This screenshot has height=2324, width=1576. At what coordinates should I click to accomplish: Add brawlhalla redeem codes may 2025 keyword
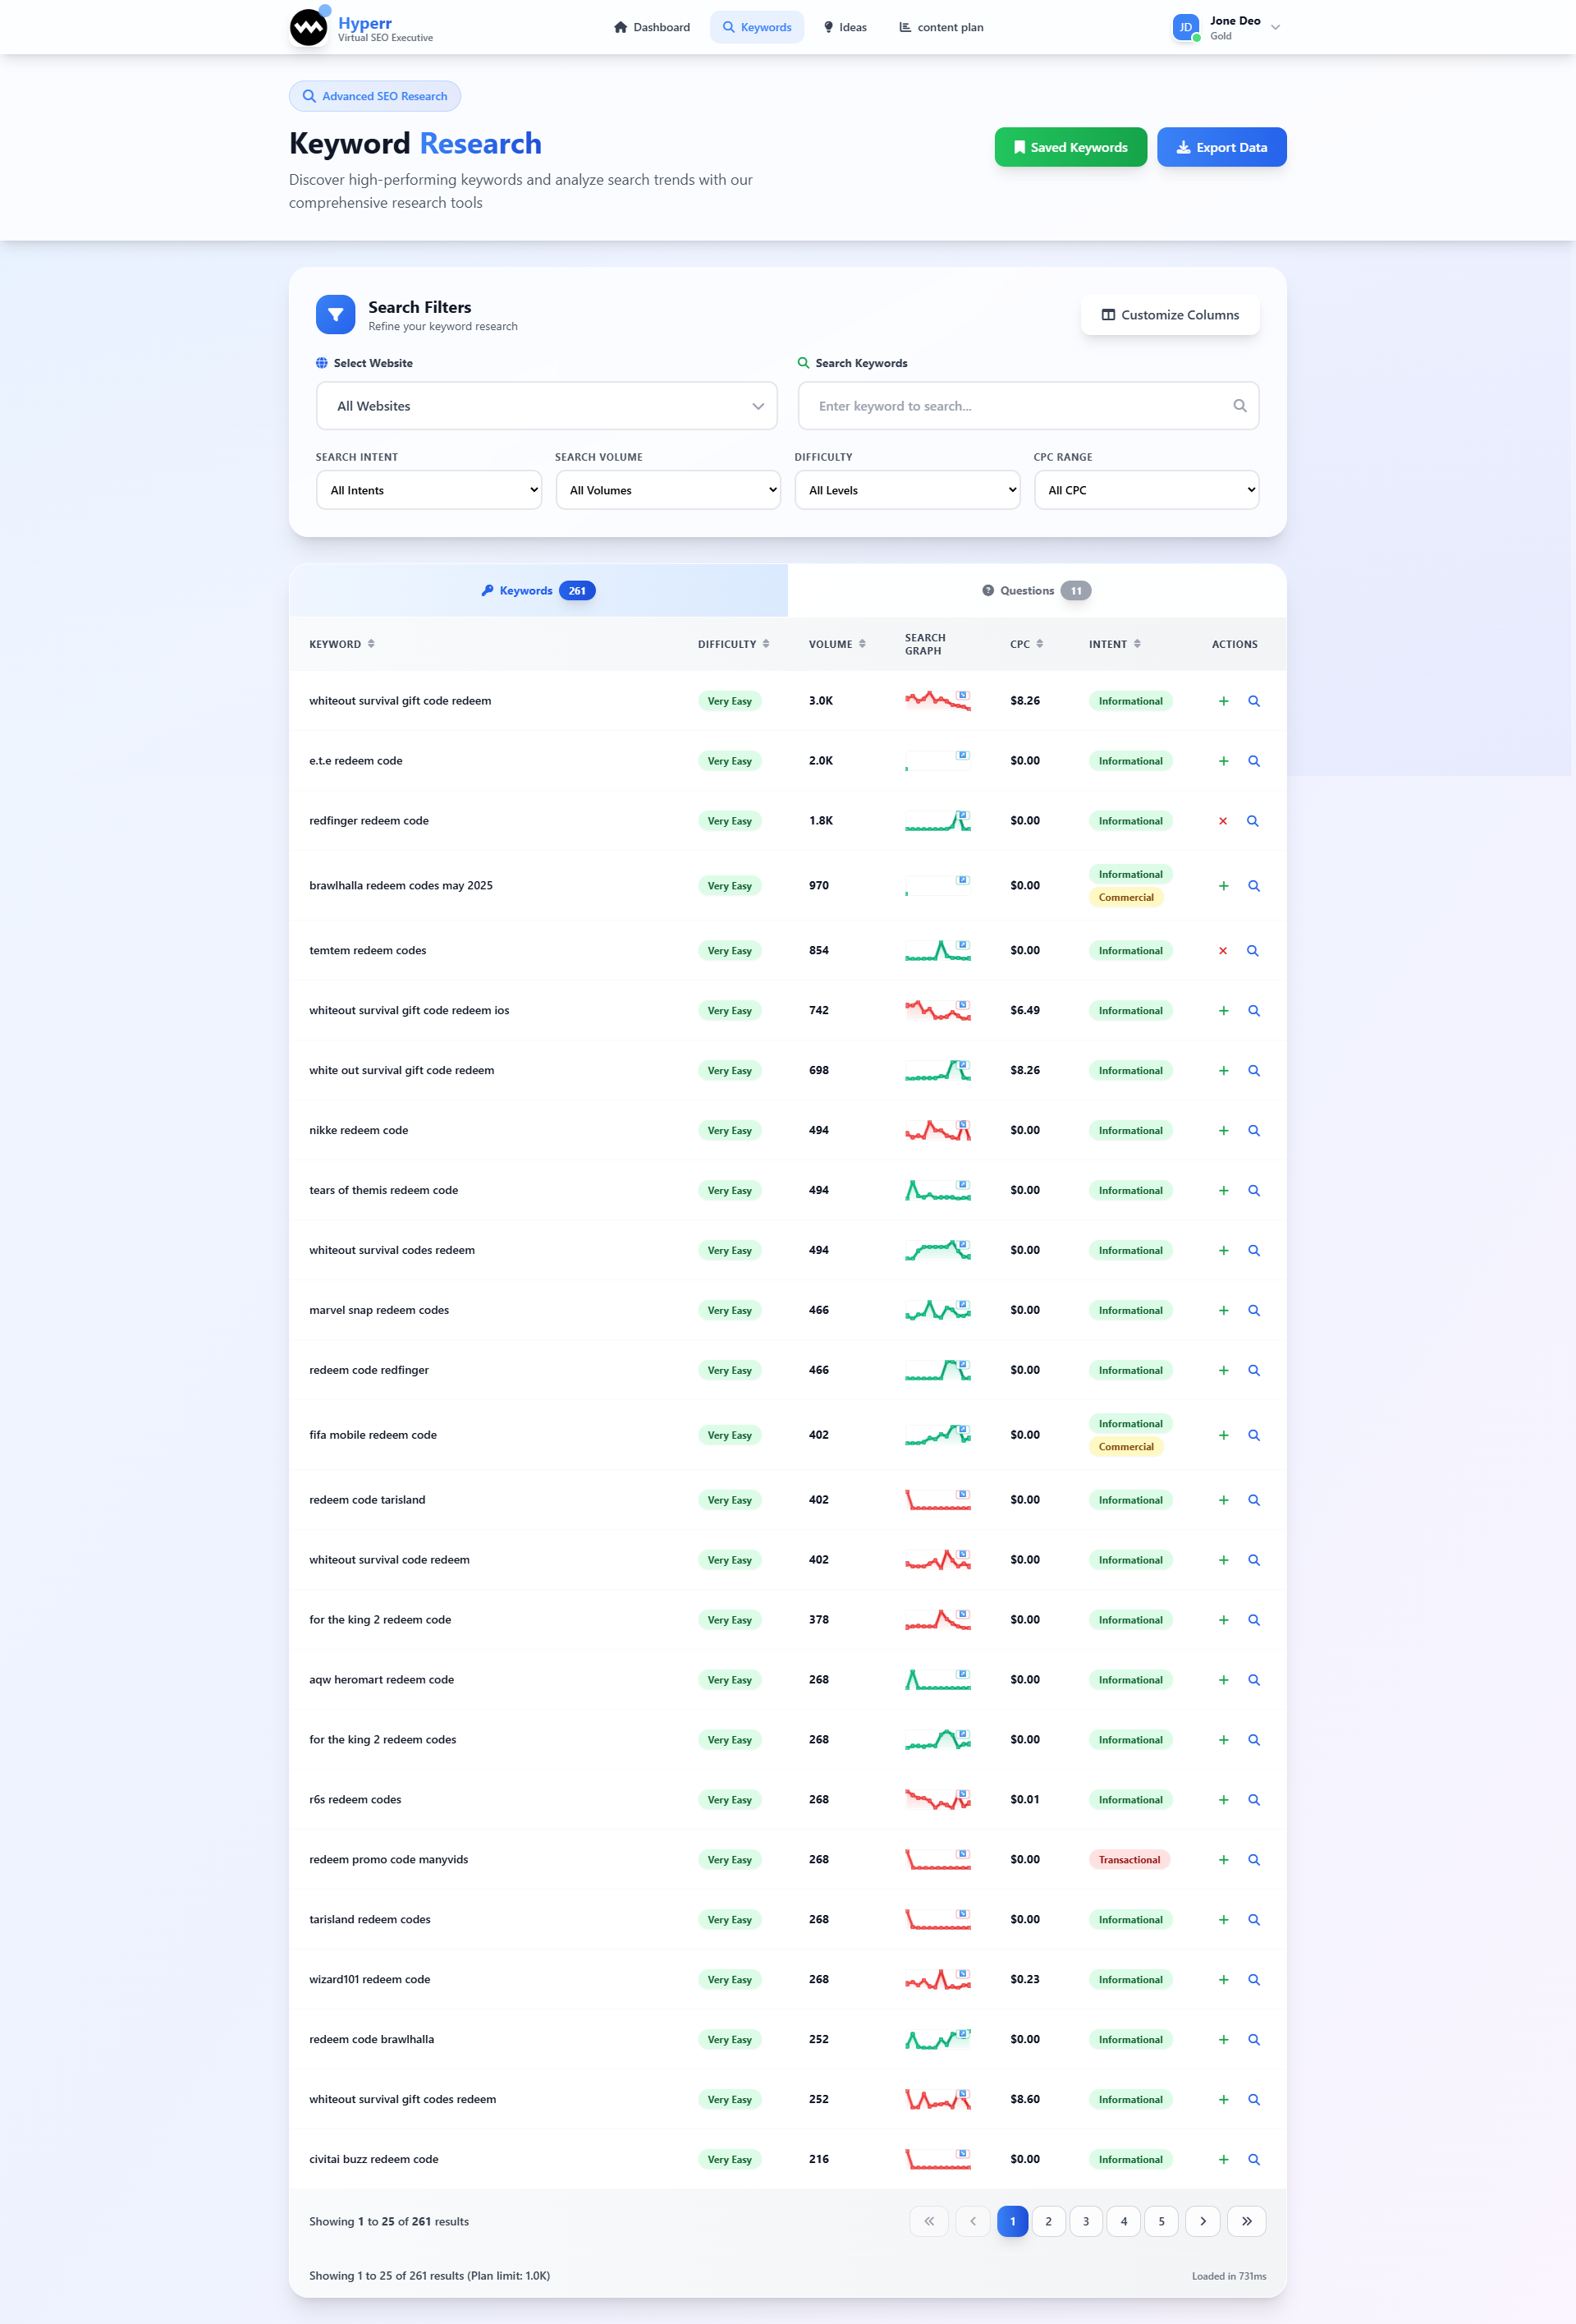(1223, 886)
